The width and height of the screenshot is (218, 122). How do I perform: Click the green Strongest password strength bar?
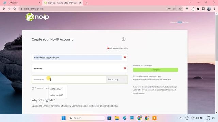click(155, 70)
